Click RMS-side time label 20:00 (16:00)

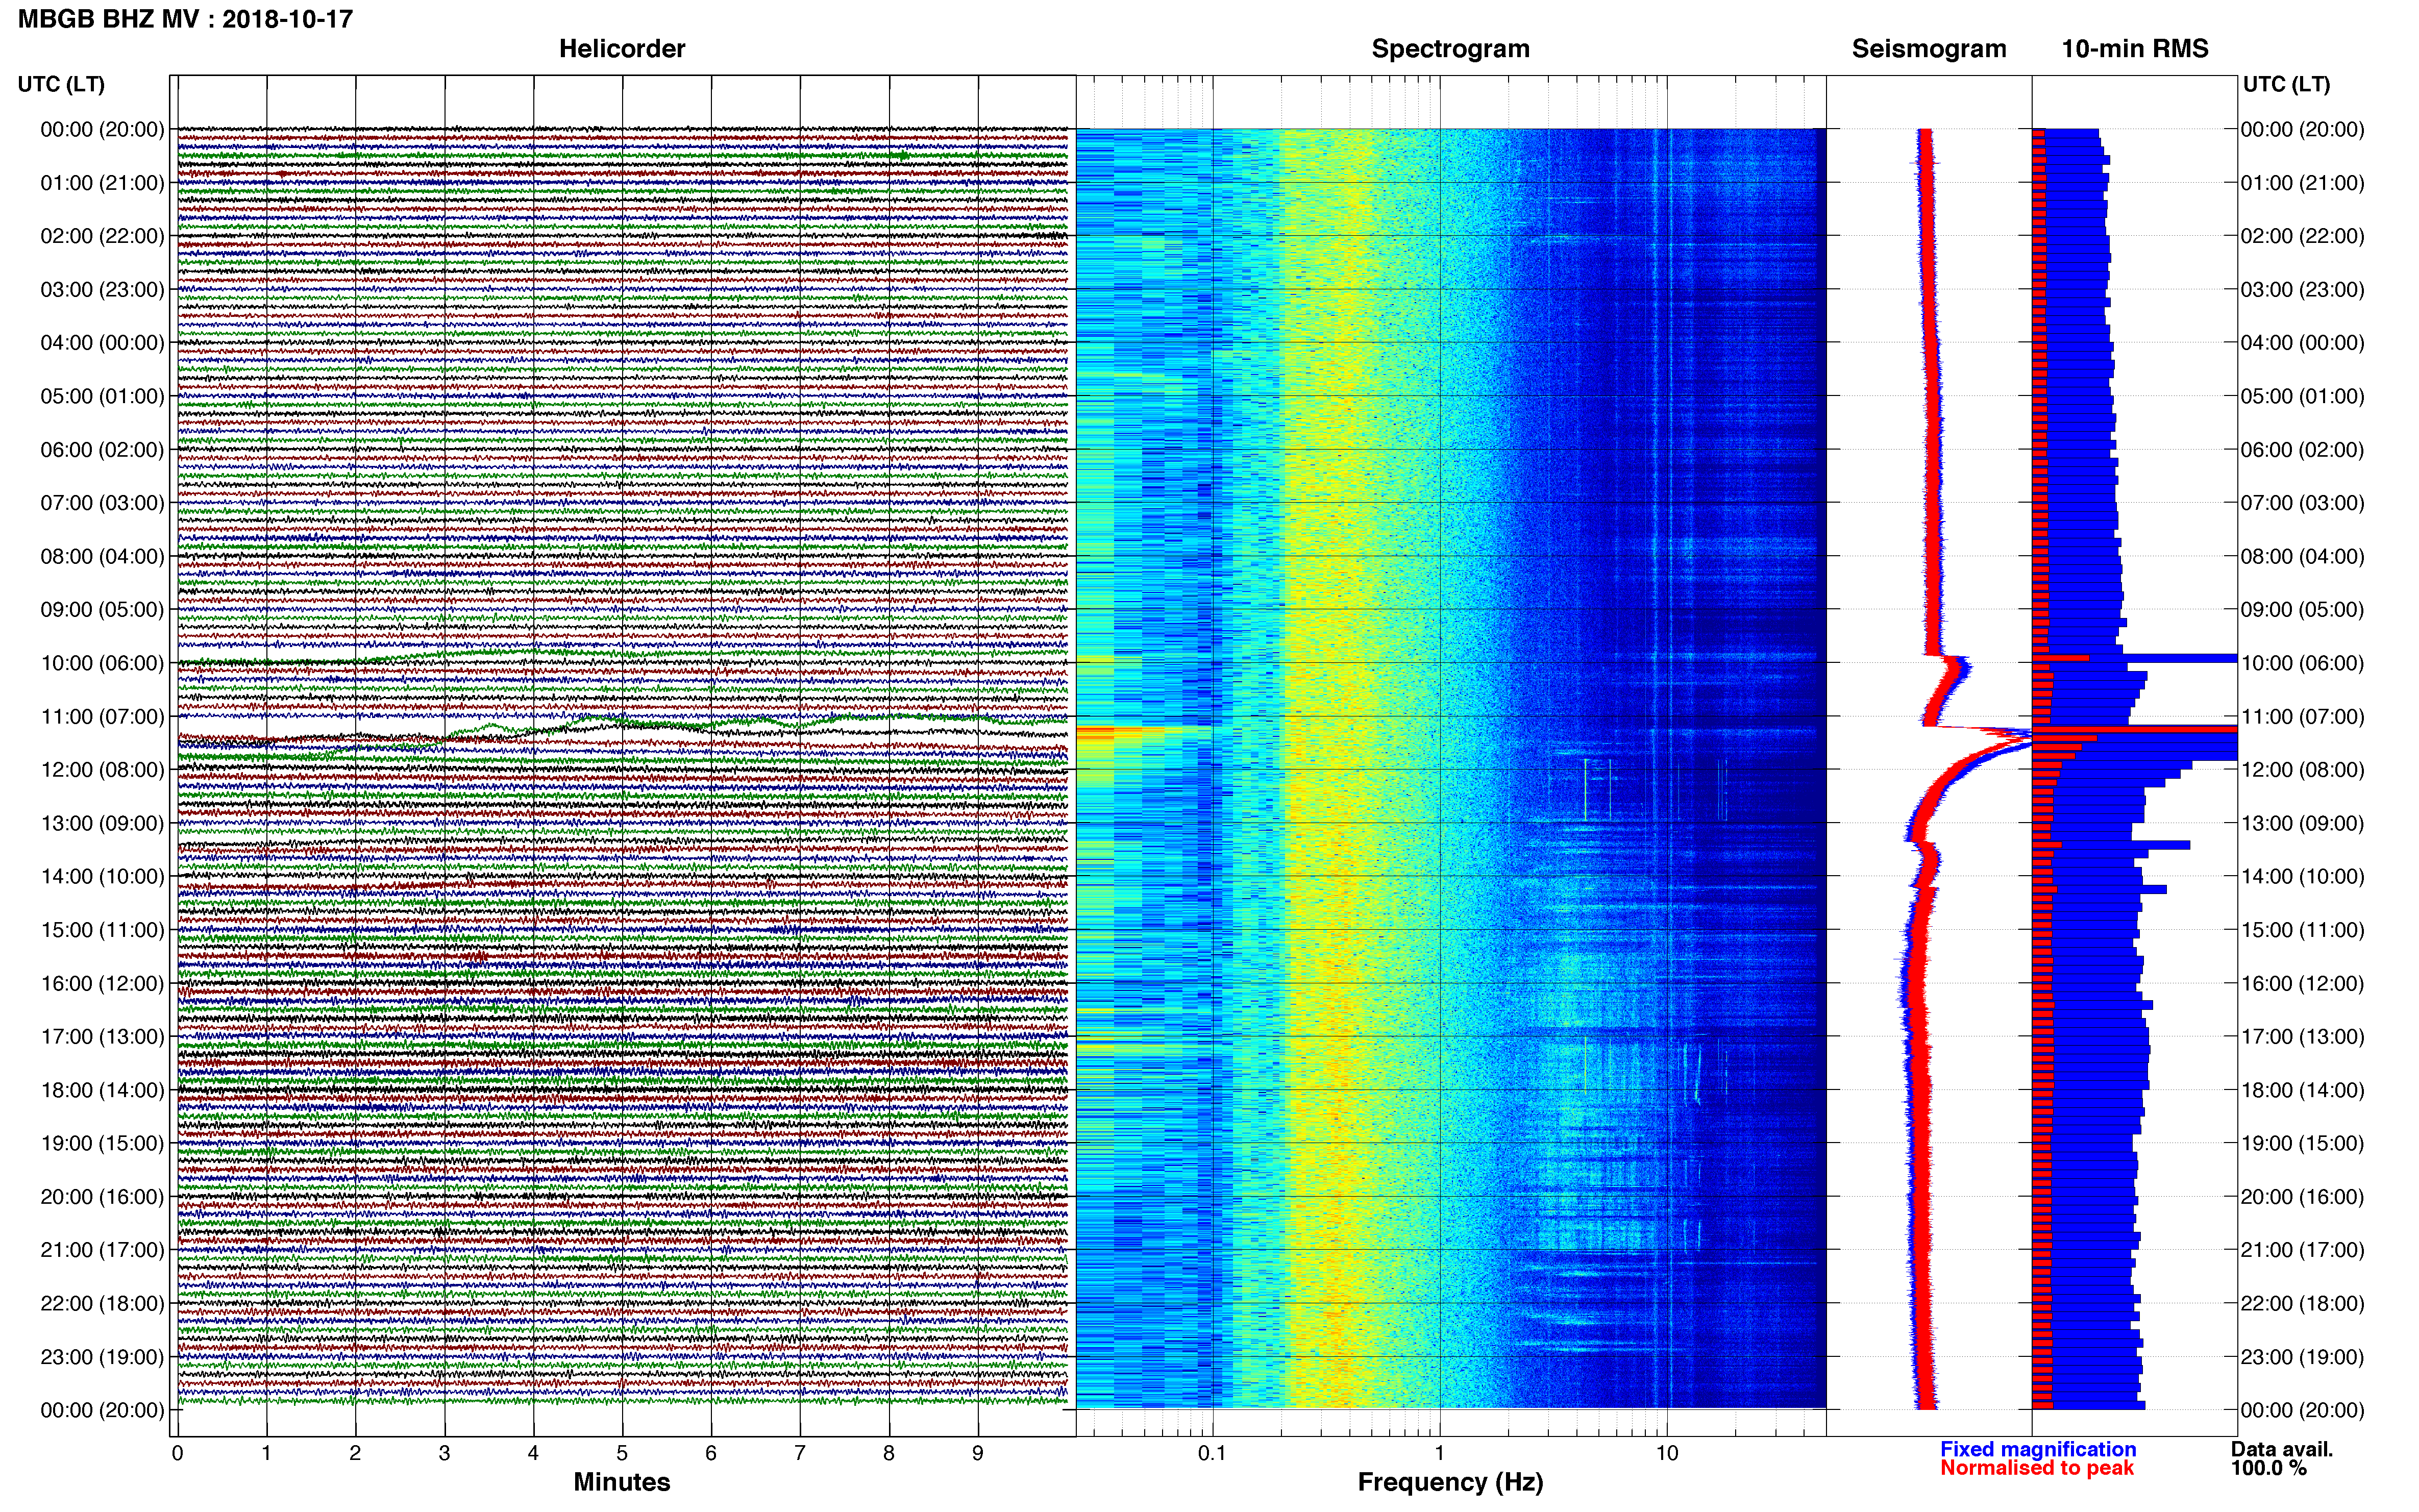[x=2303, y=1197]
